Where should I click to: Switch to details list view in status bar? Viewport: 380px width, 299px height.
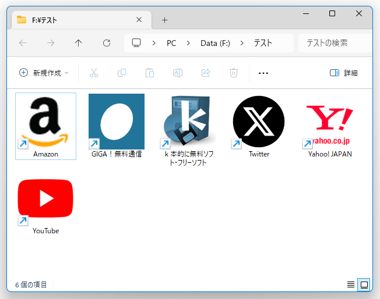click(x=351, y=284)
